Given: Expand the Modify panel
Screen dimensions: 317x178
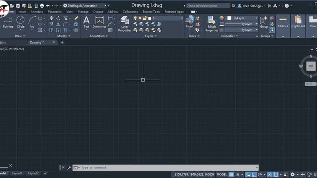Looking at the screenshot, I should (x=64, y=36).
